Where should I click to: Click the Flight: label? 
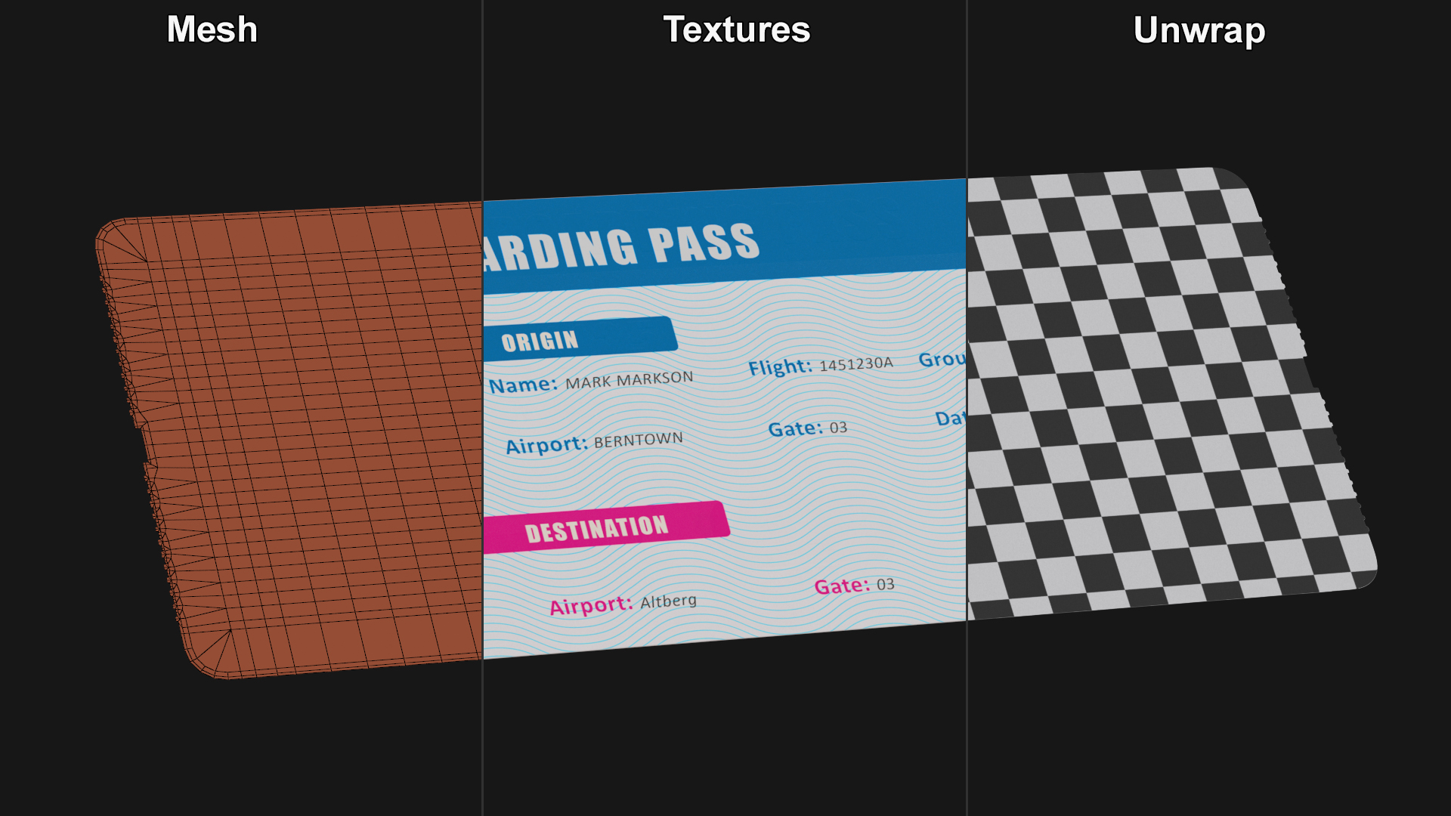[x=780, y=367]
